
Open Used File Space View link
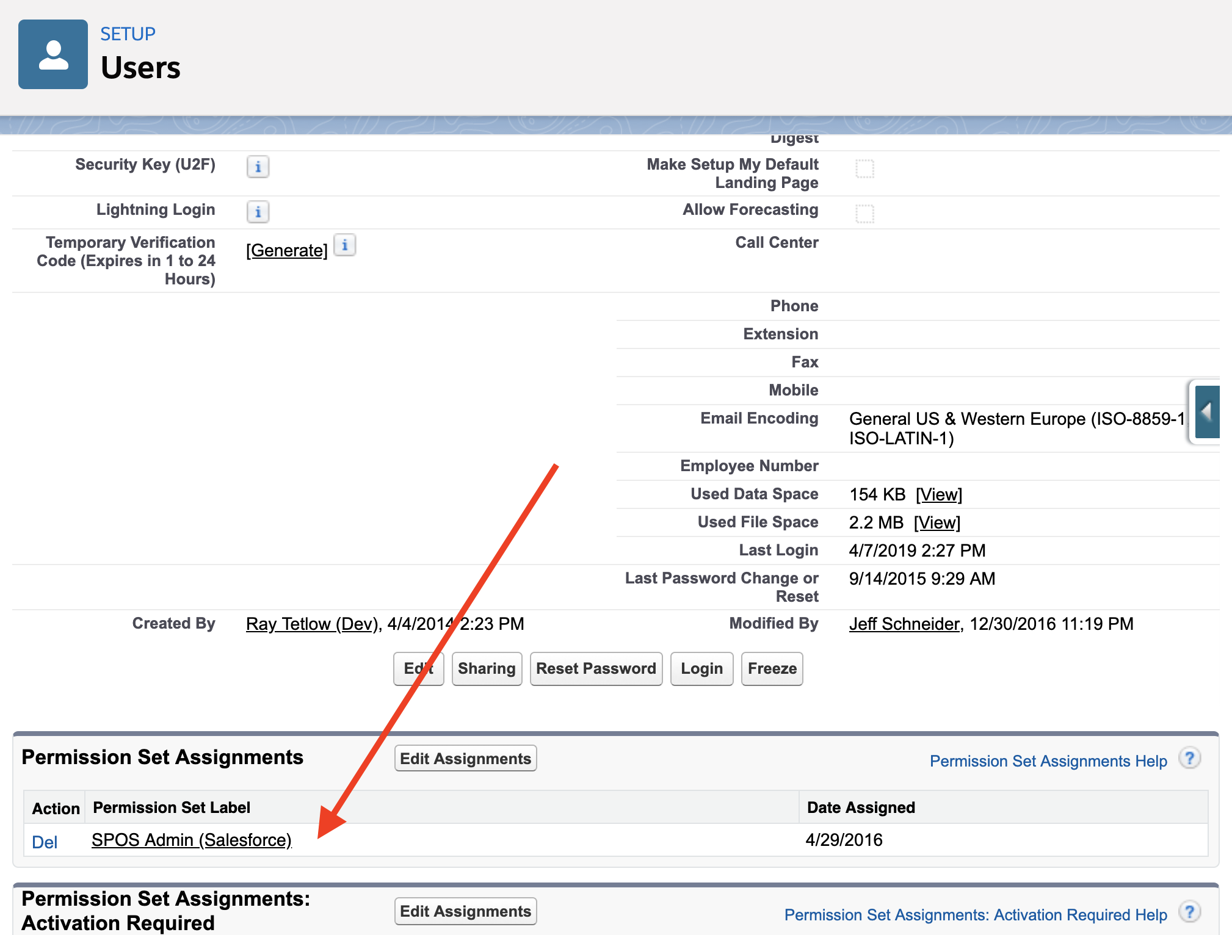[x=937, y=522]
